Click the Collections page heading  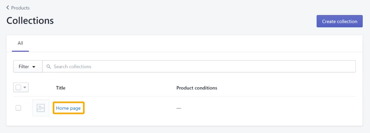pos(30,21)
